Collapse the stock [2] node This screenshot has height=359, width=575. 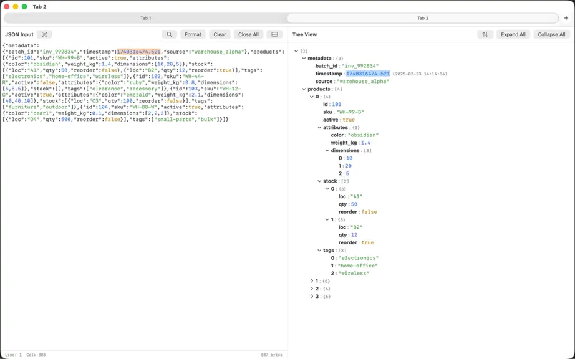tap(319, 181)
